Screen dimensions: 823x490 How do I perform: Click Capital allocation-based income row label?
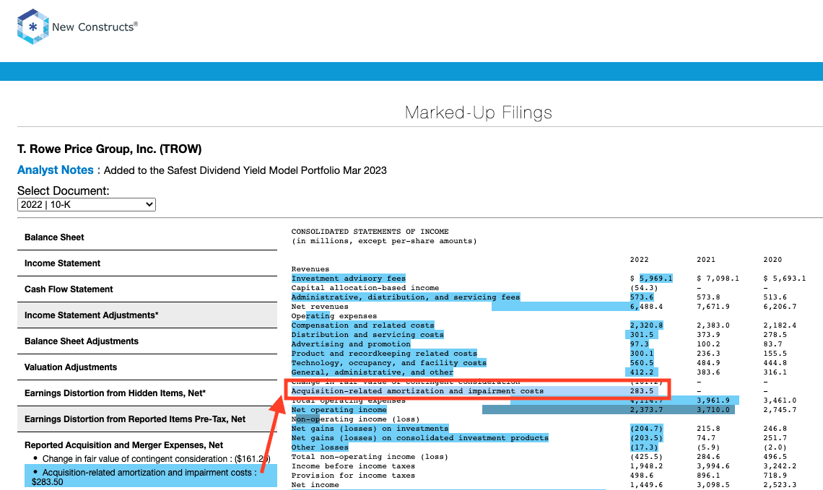point(365,288)
